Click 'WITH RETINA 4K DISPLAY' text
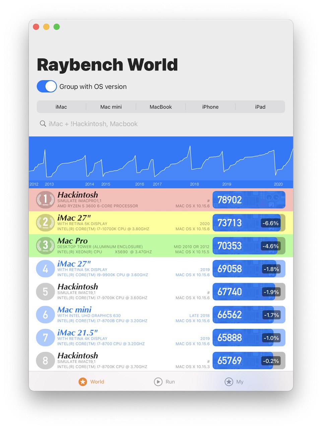This screenshot has width=322, height=429. pyautogui.click(x=82, y=339)
